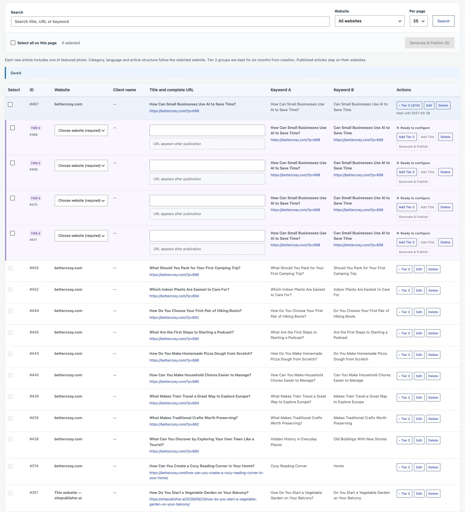The width and height of the screenshot is (465, 512).
Task: Open the sitepublisher.ai vegetable garden URL
Action: (203, 502)
